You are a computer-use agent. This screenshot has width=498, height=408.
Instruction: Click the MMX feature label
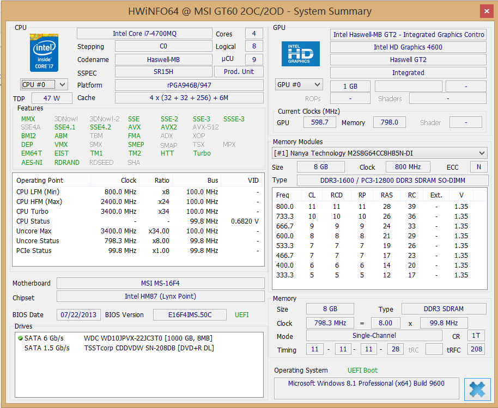tap(28, 119)
